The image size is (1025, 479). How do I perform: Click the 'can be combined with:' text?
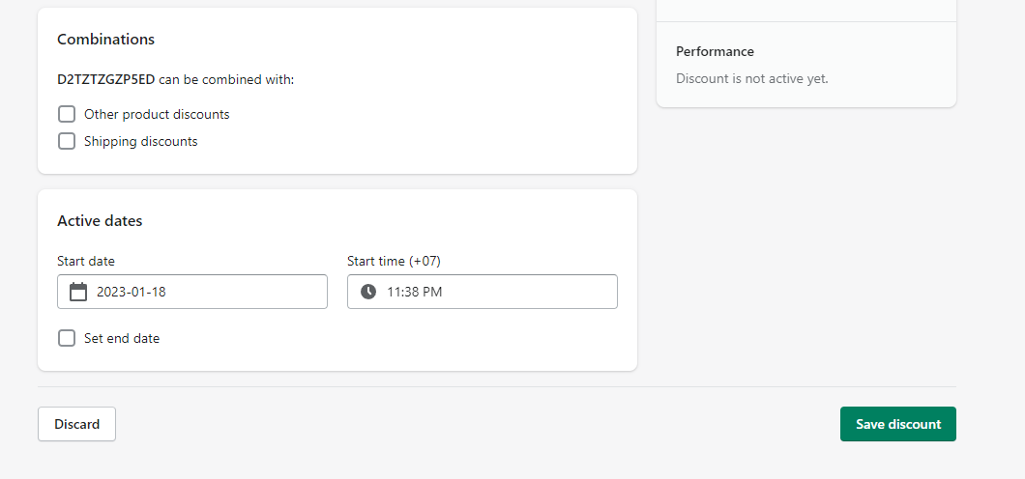click(x=226, y=79)
